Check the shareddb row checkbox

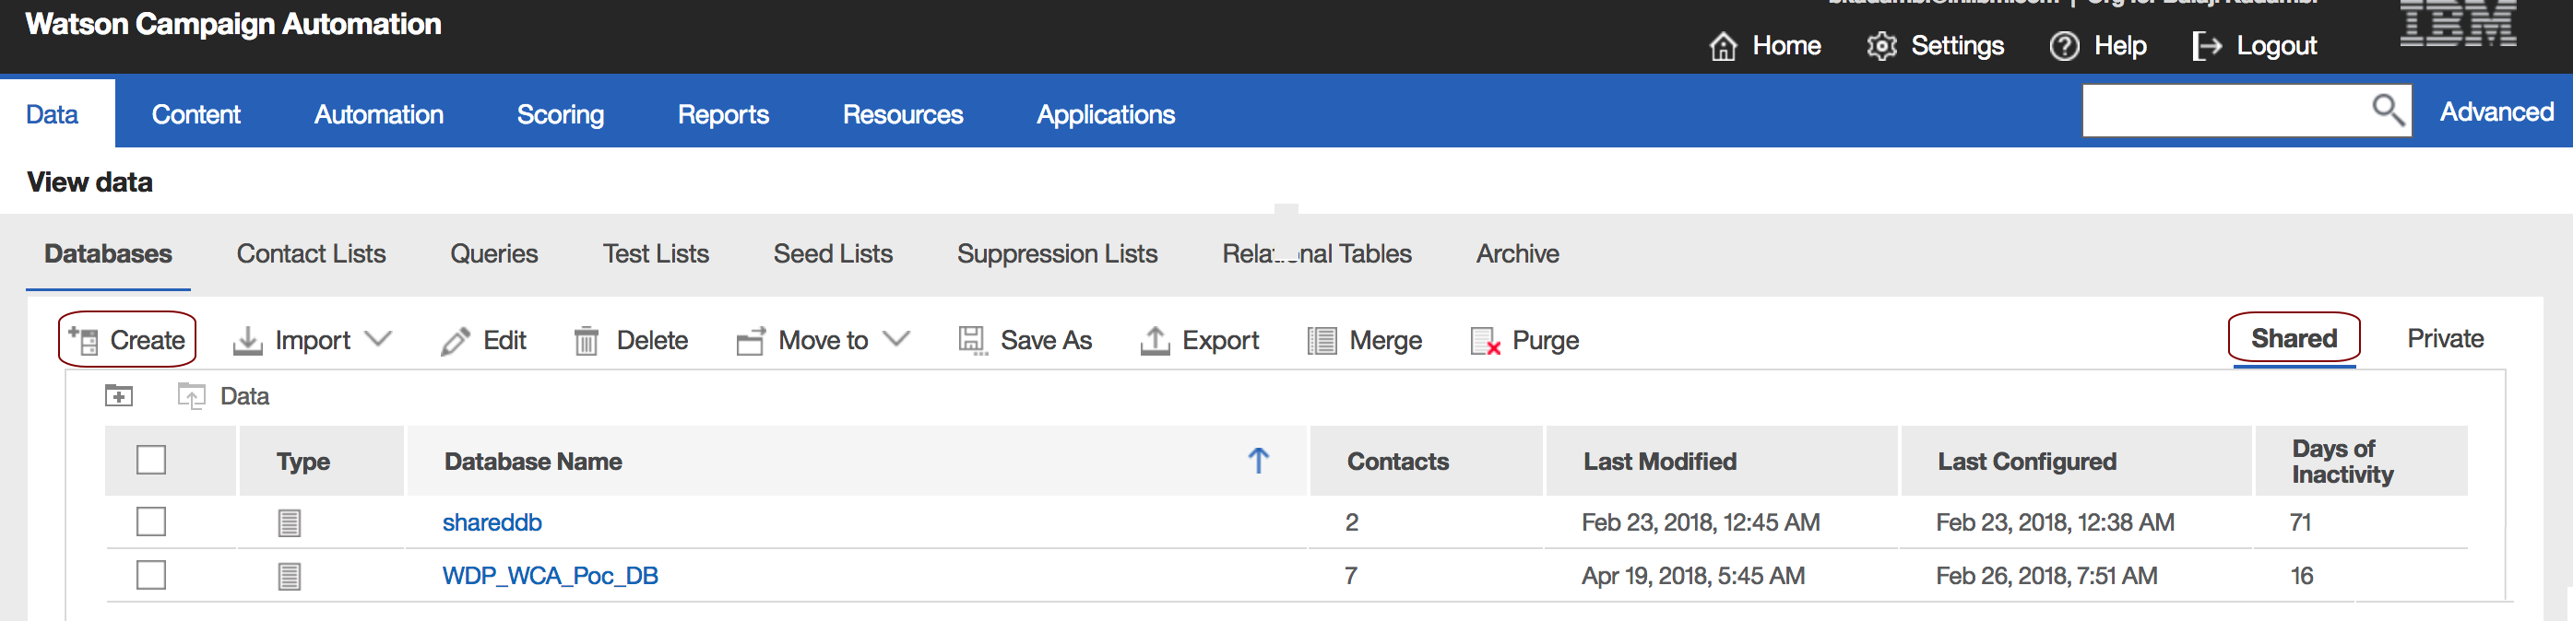tap(151, 522)
